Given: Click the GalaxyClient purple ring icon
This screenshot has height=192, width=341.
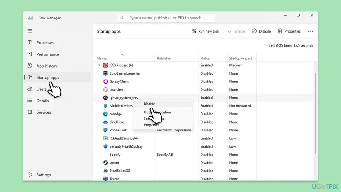Looking at the screenshot, I should tap(105, 82).
